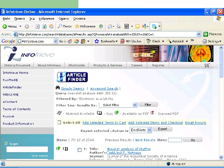The width and height of the screenshot is (224, 168).
Task: Open the shopping cart icon
Action: 207,65
